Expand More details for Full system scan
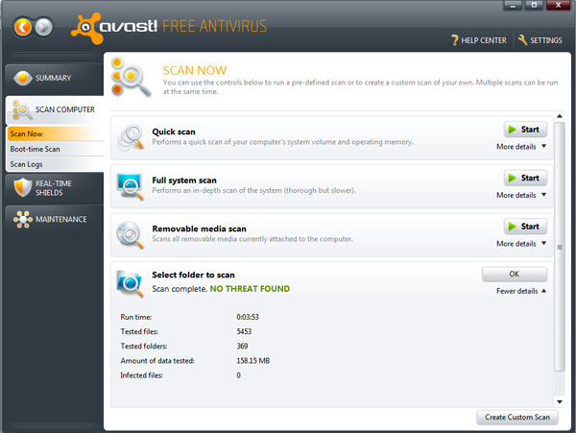 [521, 195]
